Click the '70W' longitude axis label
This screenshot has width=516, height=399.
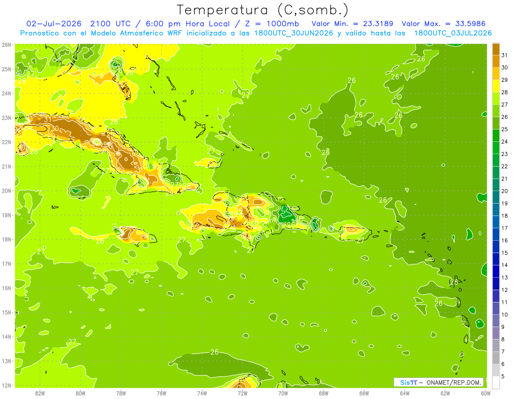283,393
